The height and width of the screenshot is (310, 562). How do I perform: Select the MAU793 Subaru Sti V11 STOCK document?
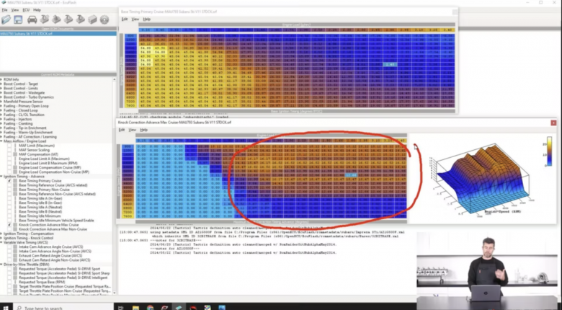point(29,34)
